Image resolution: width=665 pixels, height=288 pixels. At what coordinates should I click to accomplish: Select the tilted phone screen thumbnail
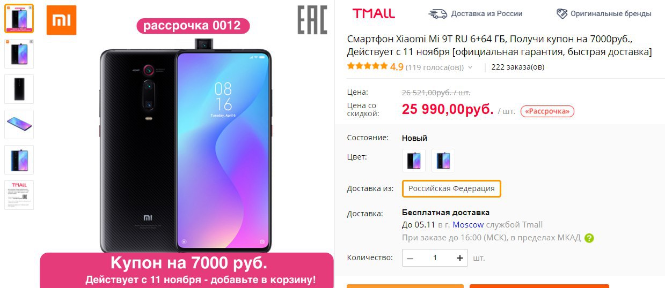tap(19, 124)
